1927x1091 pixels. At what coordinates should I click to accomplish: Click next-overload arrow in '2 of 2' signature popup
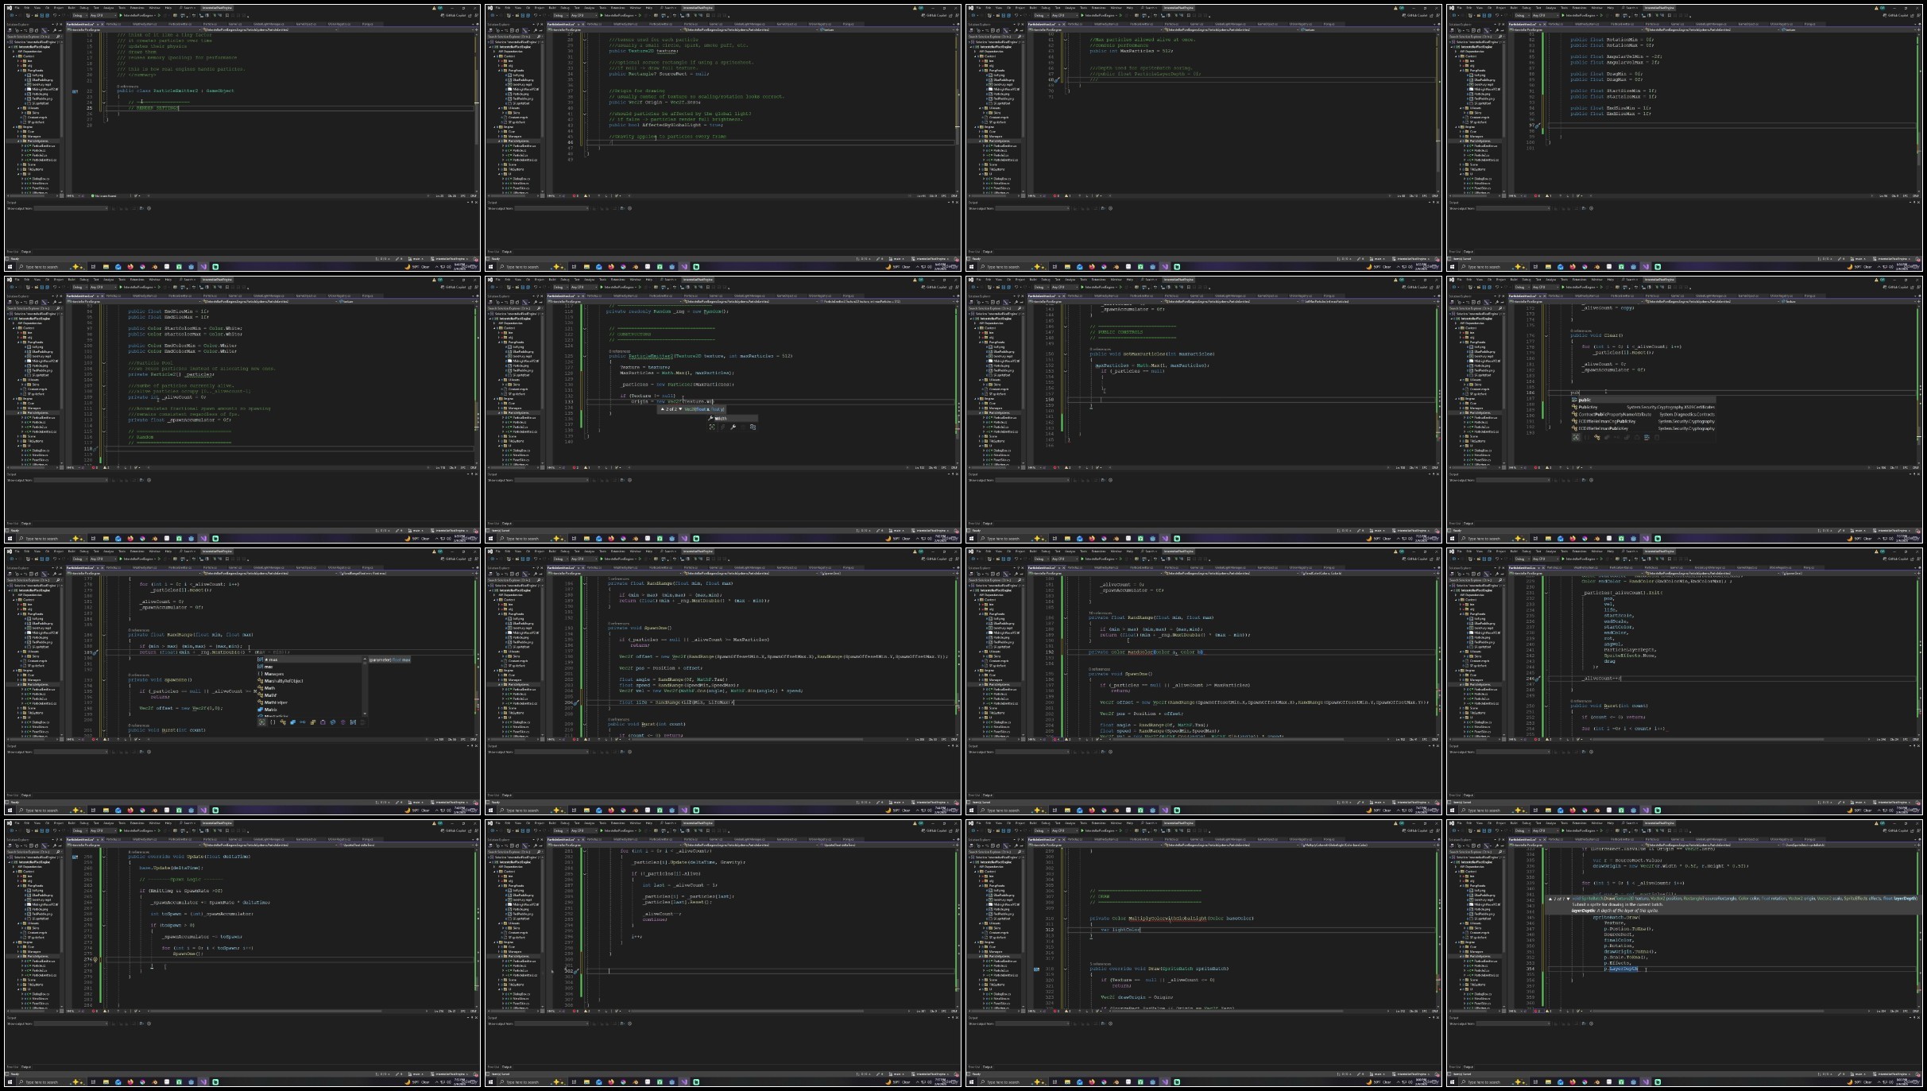click(x=680, y=409)
